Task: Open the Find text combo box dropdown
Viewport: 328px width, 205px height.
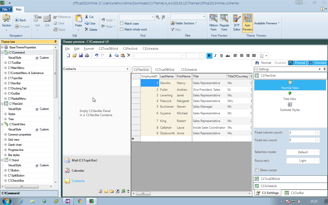Action: tap(152, 17)
